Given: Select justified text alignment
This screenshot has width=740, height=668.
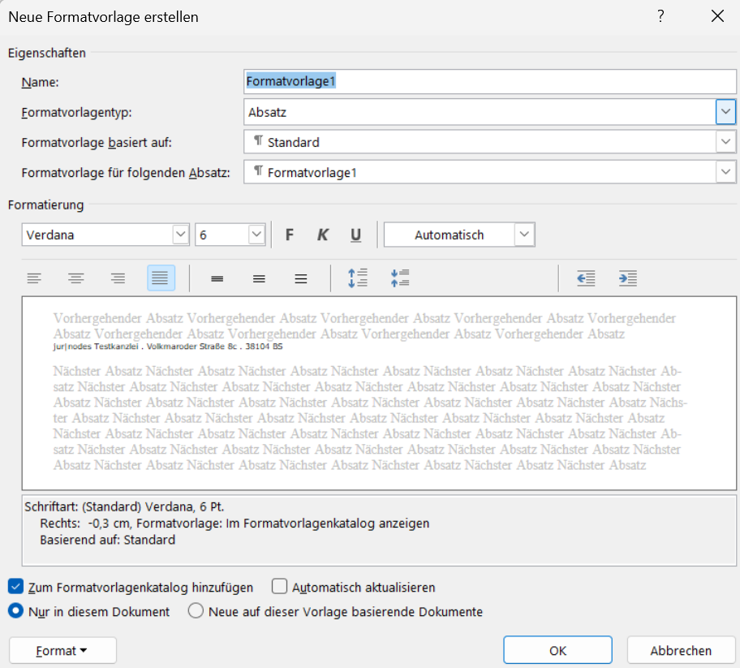Looking at the screenshot, I should click(x=161, y=278).
